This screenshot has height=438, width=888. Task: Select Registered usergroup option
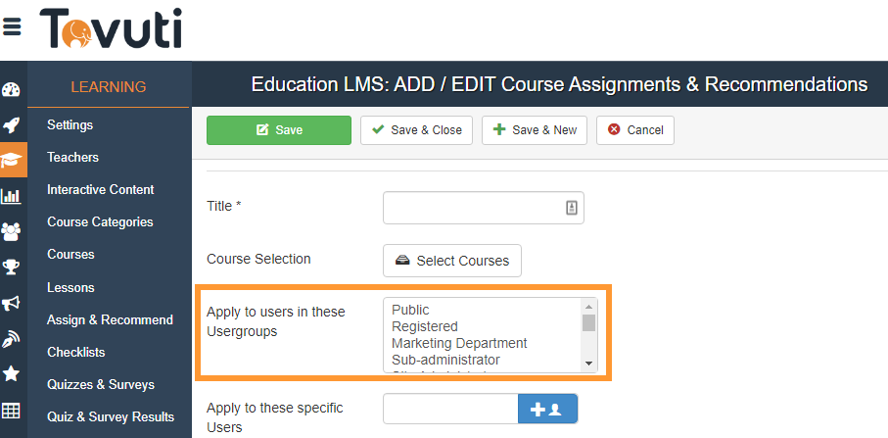(x=425, y=326)
